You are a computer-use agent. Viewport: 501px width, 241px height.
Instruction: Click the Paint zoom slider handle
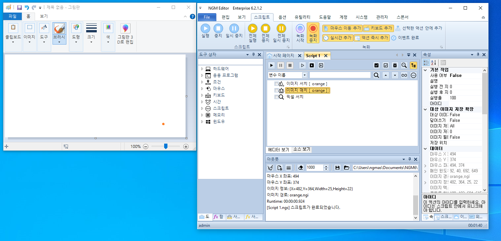pyautogui.click(x=166, y=146)
